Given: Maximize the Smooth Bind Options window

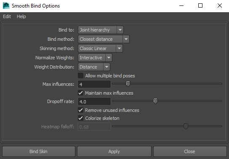Looking at the screenshot, I should [200, 6].
